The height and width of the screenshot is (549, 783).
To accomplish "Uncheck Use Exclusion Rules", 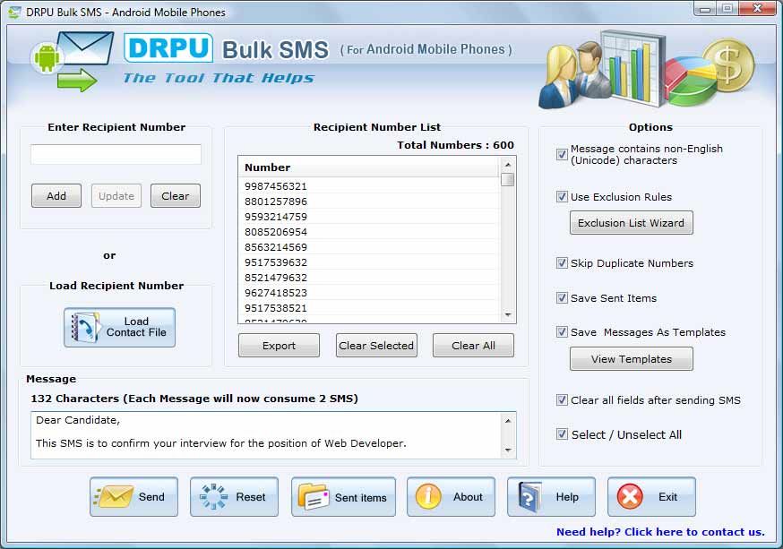I will tap(562, 197).
